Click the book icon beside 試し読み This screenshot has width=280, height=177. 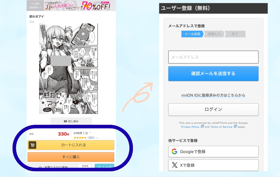65,121
